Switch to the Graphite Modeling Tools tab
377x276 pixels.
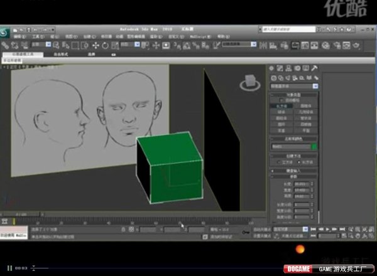click(22, 55)
